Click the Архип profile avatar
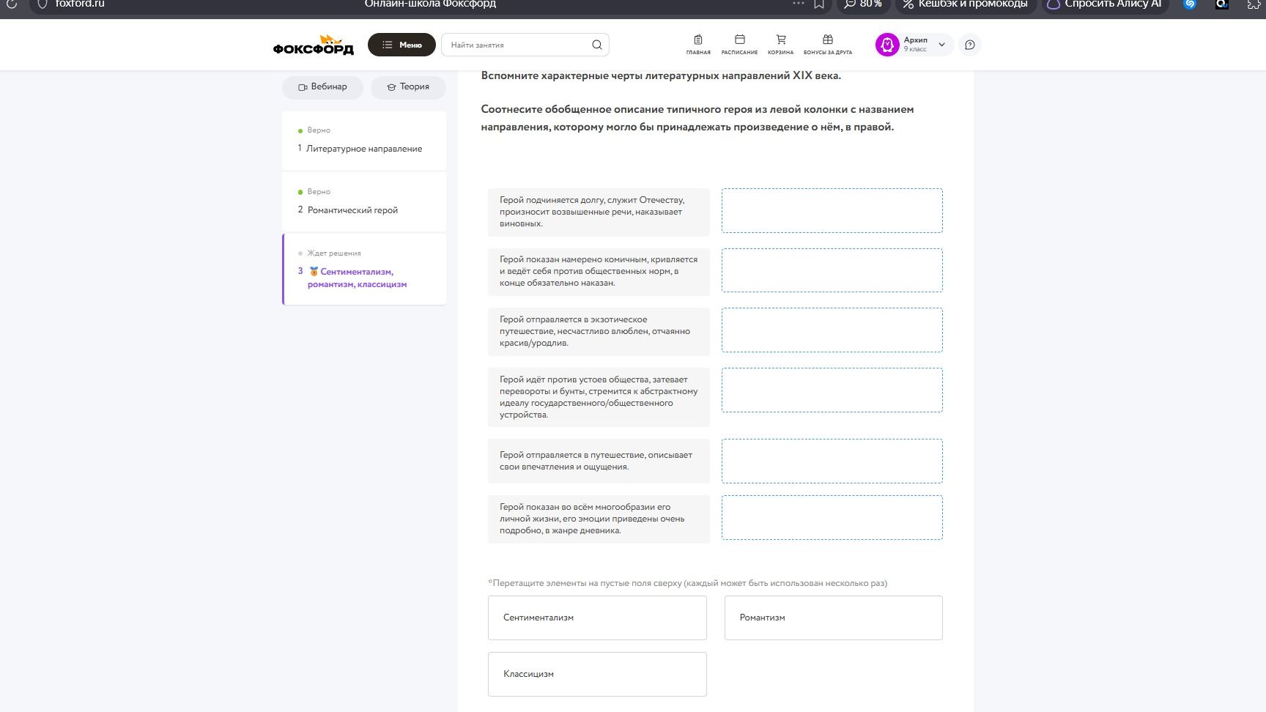 [x=887, y=45]
